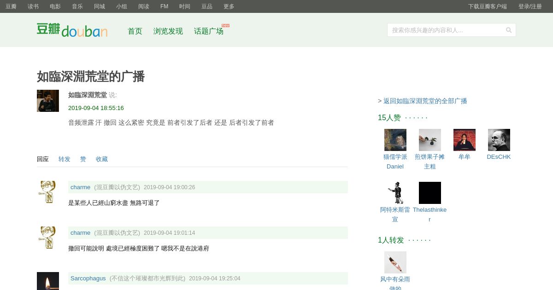Select the 回应 tab
Image resolution: width=553 pixels, height=290 pixels.
(x=43, y=159)
